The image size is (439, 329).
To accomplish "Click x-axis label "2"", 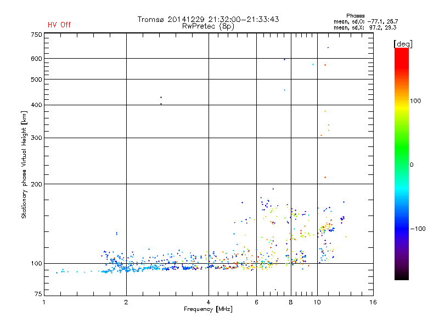I will tap(126, 302).
